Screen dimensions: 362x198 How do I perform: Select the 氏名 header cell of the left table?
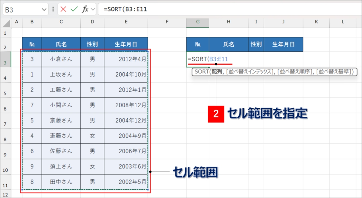pyautogui.click(x=61, y=44)
